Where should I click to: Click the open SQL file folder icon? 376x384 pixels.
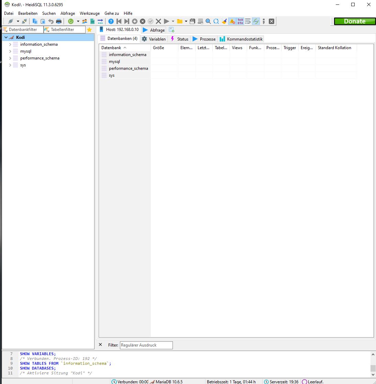pos(180,21)
